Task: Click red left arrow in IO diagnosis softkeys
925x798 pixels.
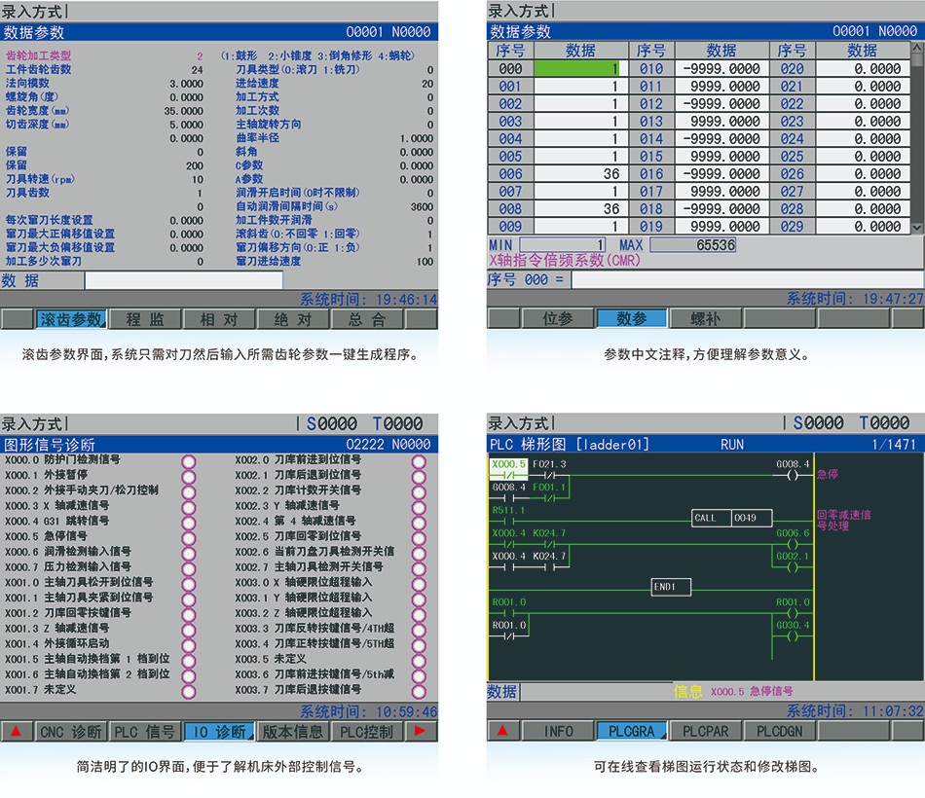Action: pyautogui.click(x=17, y=732)
